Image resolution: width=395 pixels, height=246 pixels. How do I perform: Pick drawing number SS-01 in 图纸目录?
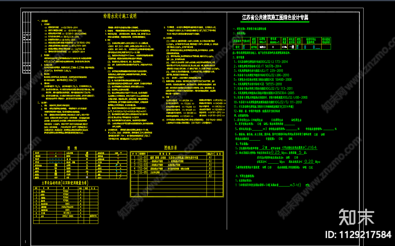click(142, 157)
